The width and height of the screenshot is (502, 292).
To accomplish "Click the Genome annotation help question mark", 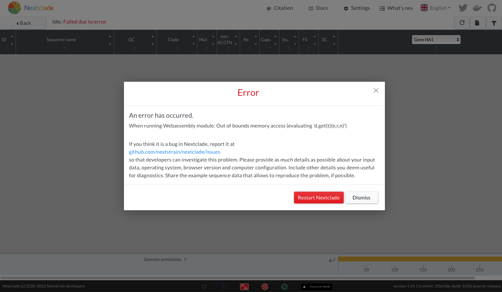I will (185, 259).
